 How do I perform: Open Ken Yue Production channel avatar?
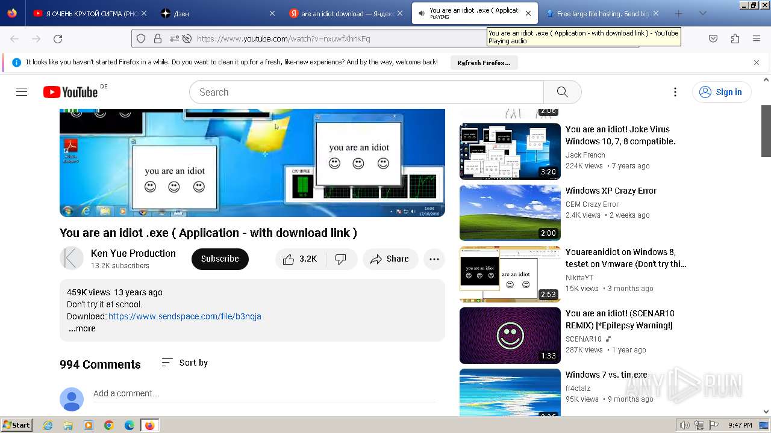[x=72, y=259]
